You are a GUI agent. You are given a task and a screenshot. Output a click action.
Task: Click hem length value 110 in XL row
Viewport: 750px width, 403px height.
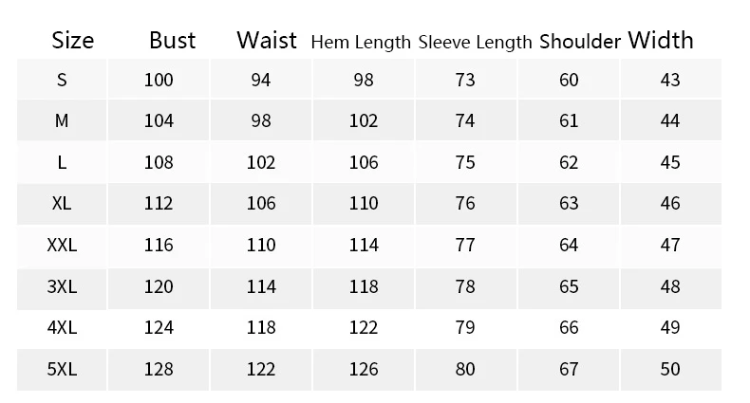coord(364,203)
